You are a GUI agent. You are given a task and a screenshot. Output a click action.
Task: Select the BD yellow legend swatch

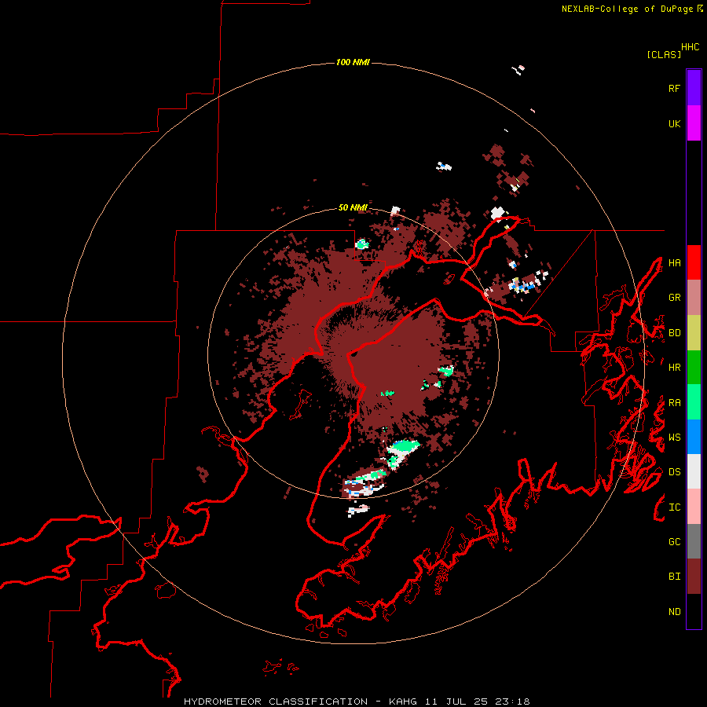[694, 333]
